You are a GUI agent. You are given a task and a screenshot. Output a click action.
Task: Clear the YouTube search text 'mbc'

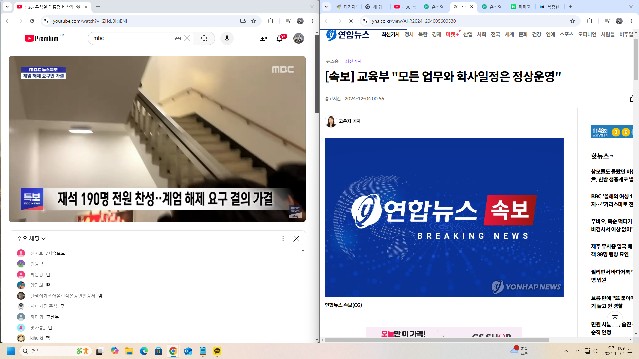[187, 38]
